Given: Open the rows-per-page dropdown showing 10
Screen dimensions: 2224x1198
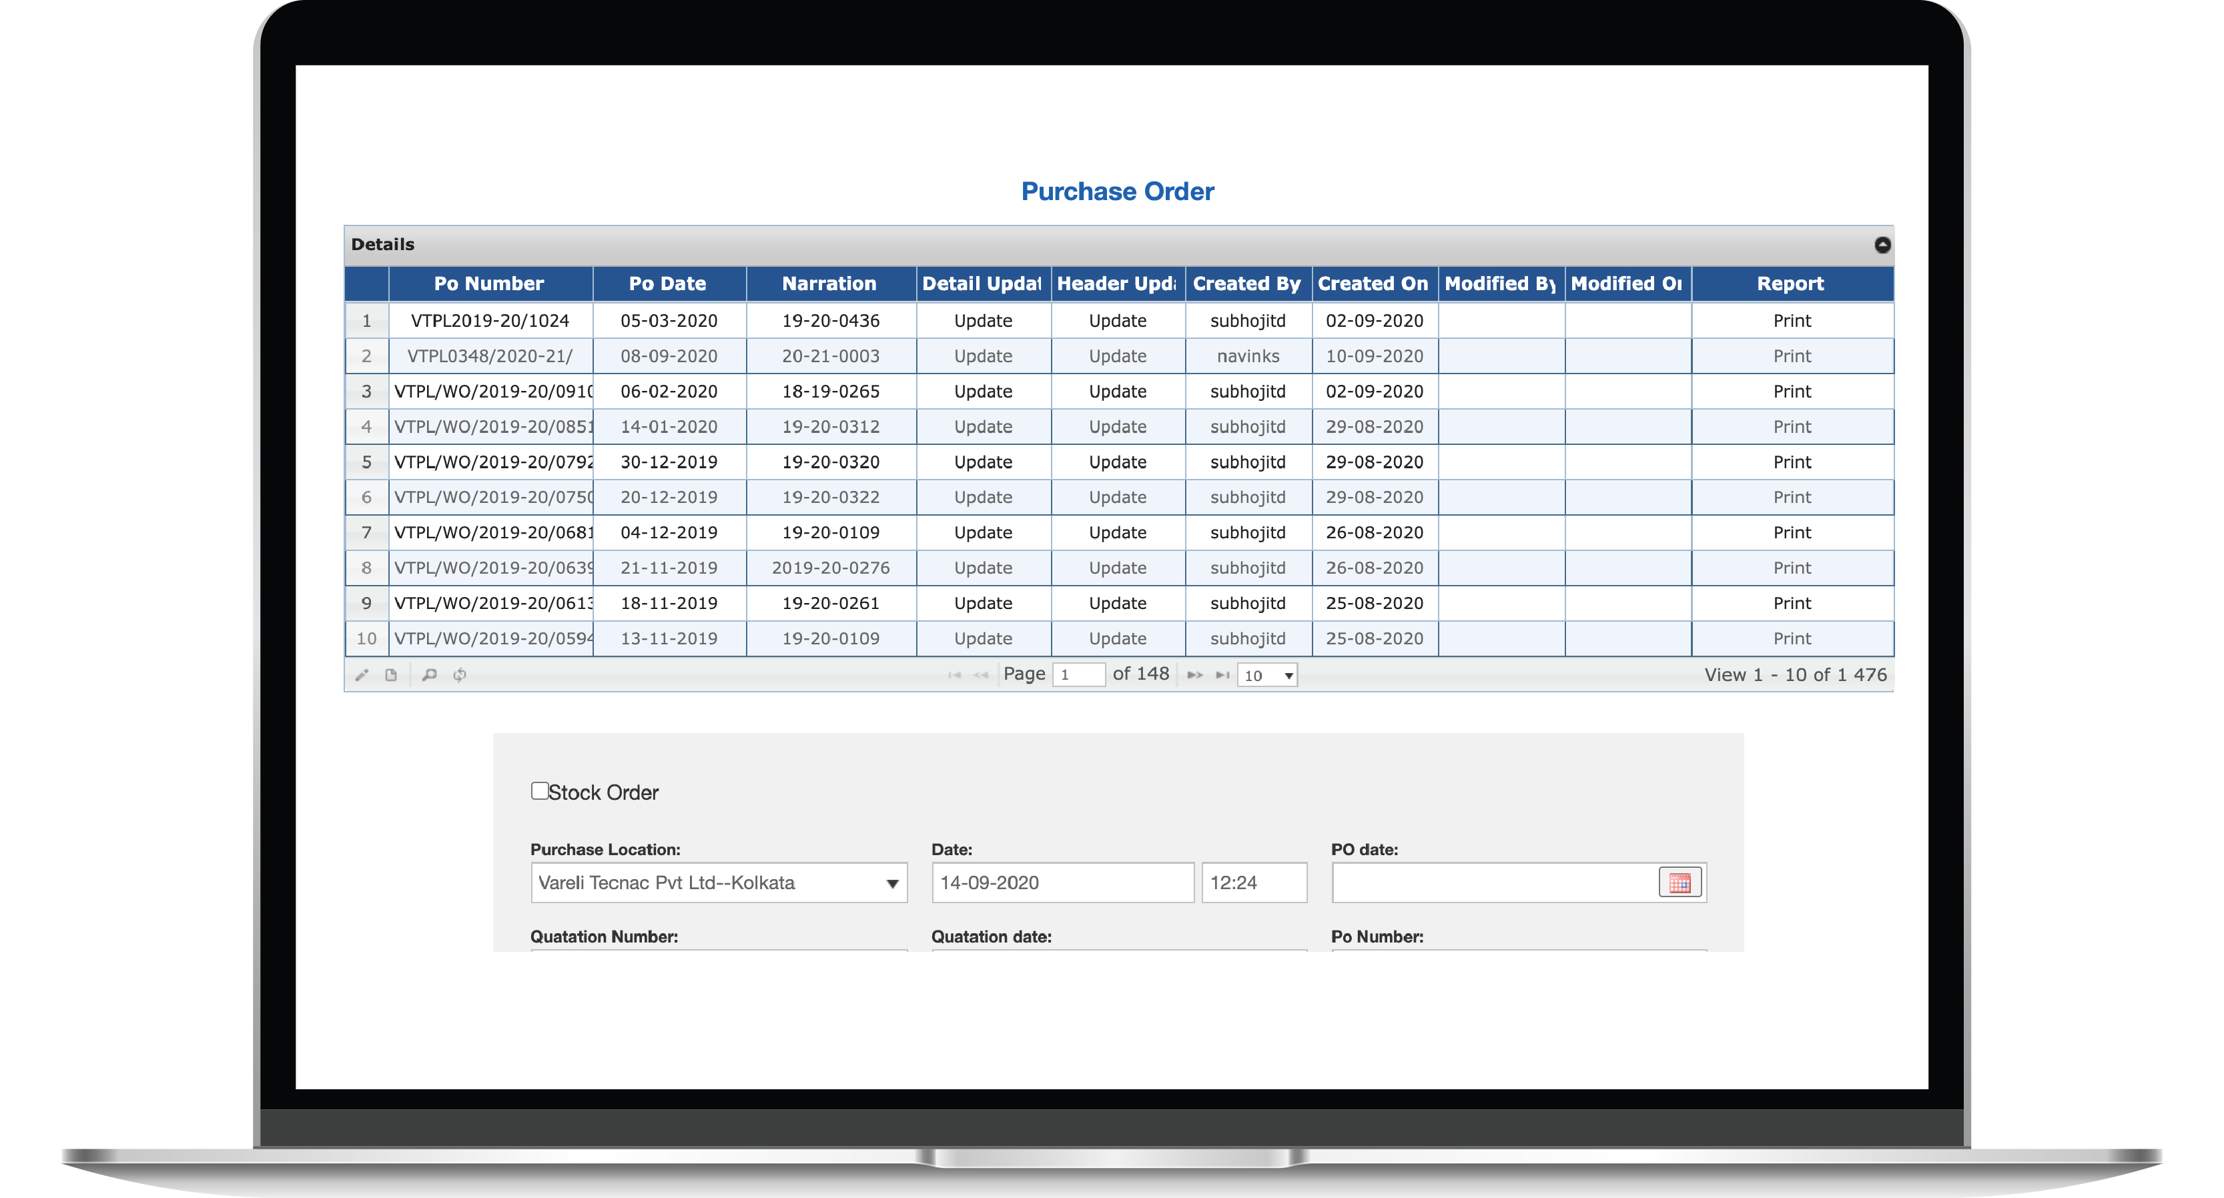Looking at the screenshot, I should tap(1267, 675).
